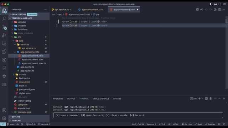Open the DEBUG CONSOLE panel tab
The image size is (228, 128).
click(101, 99)
